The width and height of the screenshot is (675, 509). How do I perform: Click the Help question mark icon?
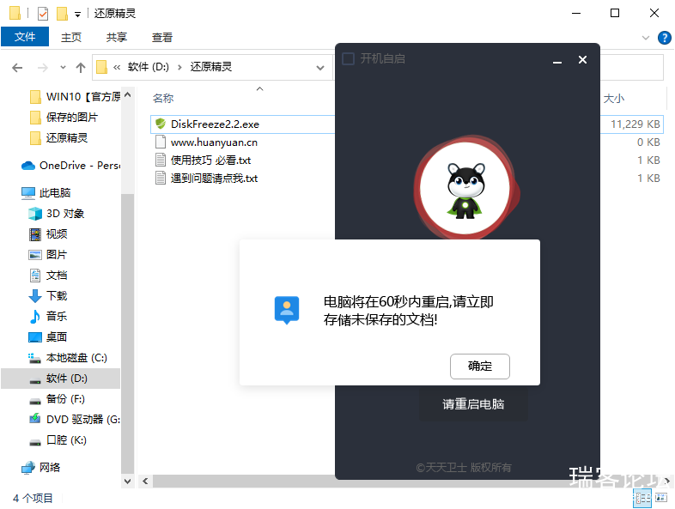pos(664,38)
